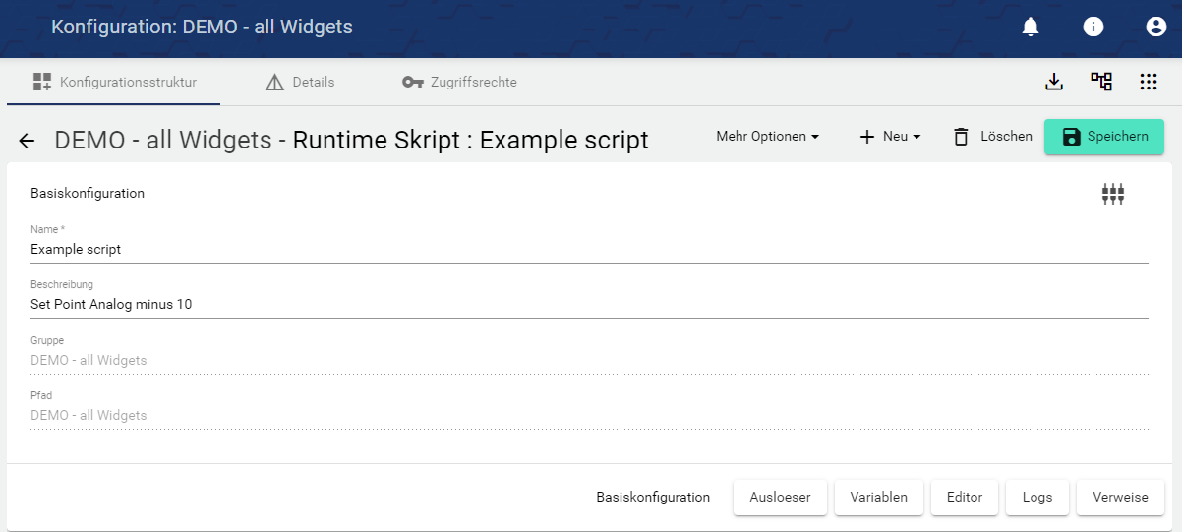Open the apps grid icon
Image resolution: width=1182 pixels, height=532 pixels.
coord(1148,82)
